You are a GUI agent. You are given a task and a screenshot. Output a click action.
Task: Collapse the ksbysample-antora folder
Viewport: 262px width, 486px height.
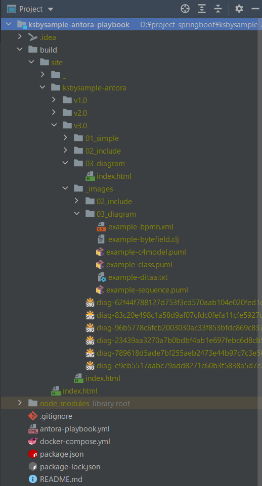point(43,88)
